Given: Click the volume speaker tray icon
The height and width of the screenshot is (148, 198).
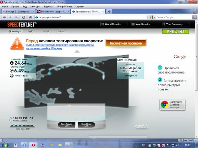Looking at the screenshot, I should pos(178,145).
